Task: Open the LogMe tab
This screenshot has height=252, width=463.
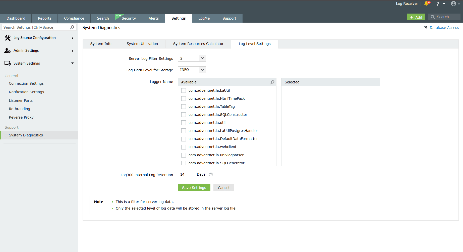Action: (x=204, y=18)
